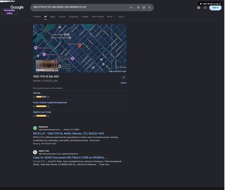Switch to AI Mode tab
Image resolution: width=227 pixels, height=190 pixels.
click(x=37, y=17)
